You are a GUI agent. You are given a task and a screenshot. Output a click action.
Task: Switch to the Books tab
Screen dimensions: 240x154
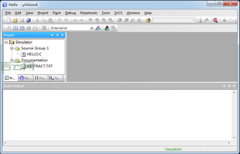point(25,78)
